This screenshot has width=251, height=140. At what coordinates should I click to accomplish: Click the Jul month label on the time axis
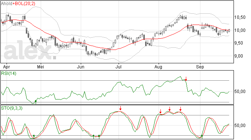[x=119, y=67]
